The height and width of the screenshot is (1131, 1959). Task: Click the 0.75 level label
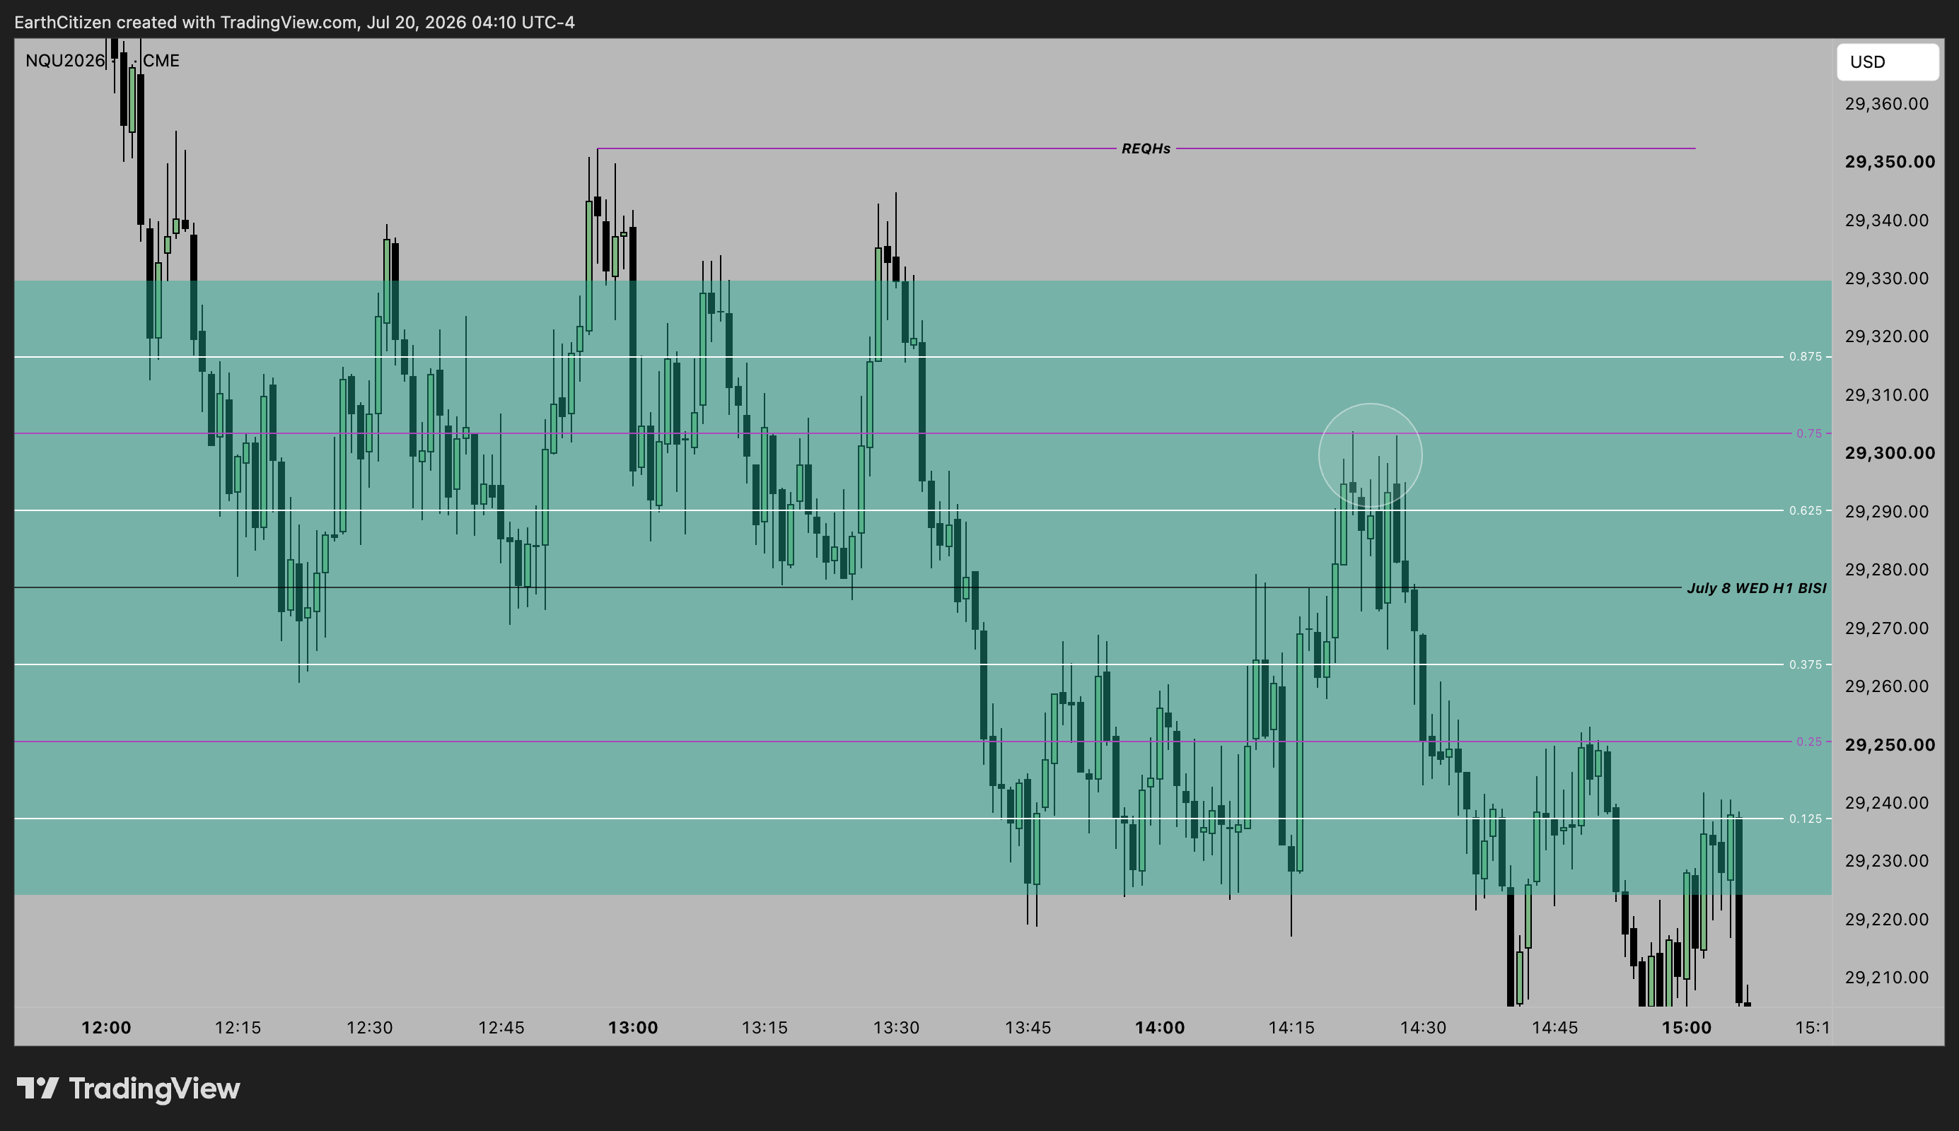1808,433
